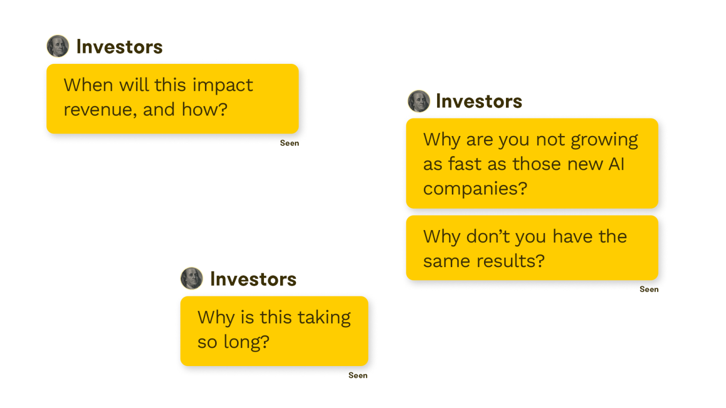Click the Seen label under the revenue message

[289, 143]
